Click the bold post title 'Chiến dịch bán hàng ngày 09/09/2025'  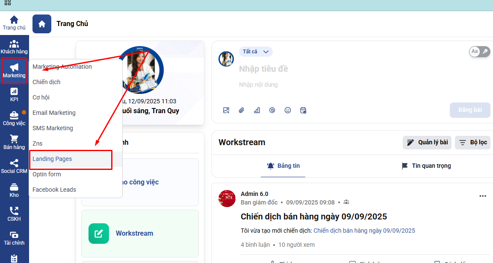[x=314, y=216]
